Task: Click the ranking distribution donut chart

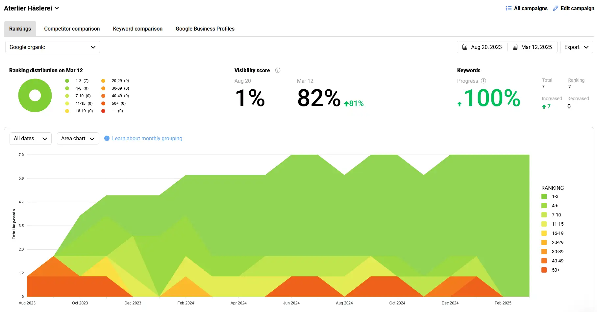Action: coord(35,95)
